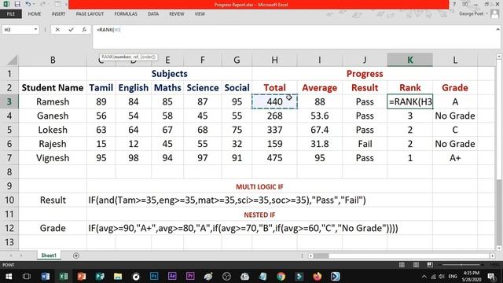Image resolution: width=503 pixels, height=283 pixels.
Task: Switch to Page Break Preview
Action: pyautogui.click(x=430, y=265)
